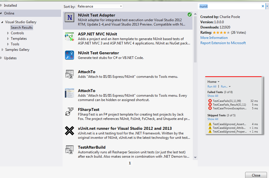Click the green installed checkmark on NUnit Test Adapter
The width and height of the screenshot is (269, 178).
190,15
